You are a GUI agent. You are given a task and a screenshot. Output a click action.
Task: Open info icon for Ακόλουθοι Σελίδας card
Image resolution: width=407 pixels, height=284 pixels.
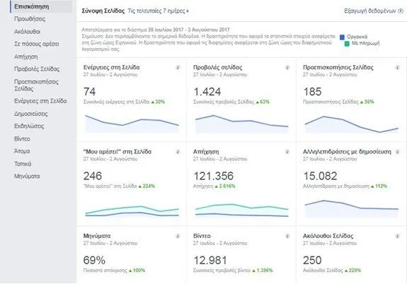pyautogui.click(x=397, y=236)
